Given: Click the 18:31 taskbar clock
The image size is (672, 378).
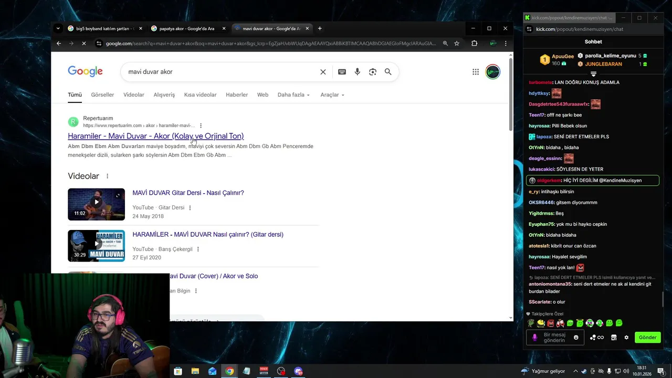Looking at the screenshot, I should pyautogui.click(x=642, y=371).
